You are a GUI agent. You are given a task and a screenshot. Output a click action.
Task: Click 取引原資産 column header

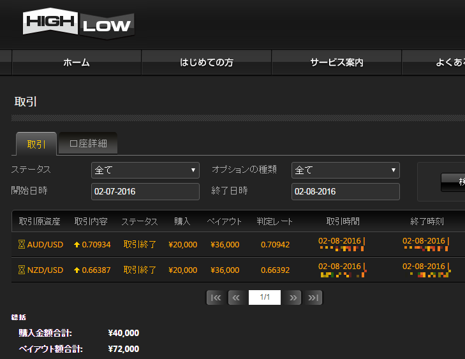40,221
